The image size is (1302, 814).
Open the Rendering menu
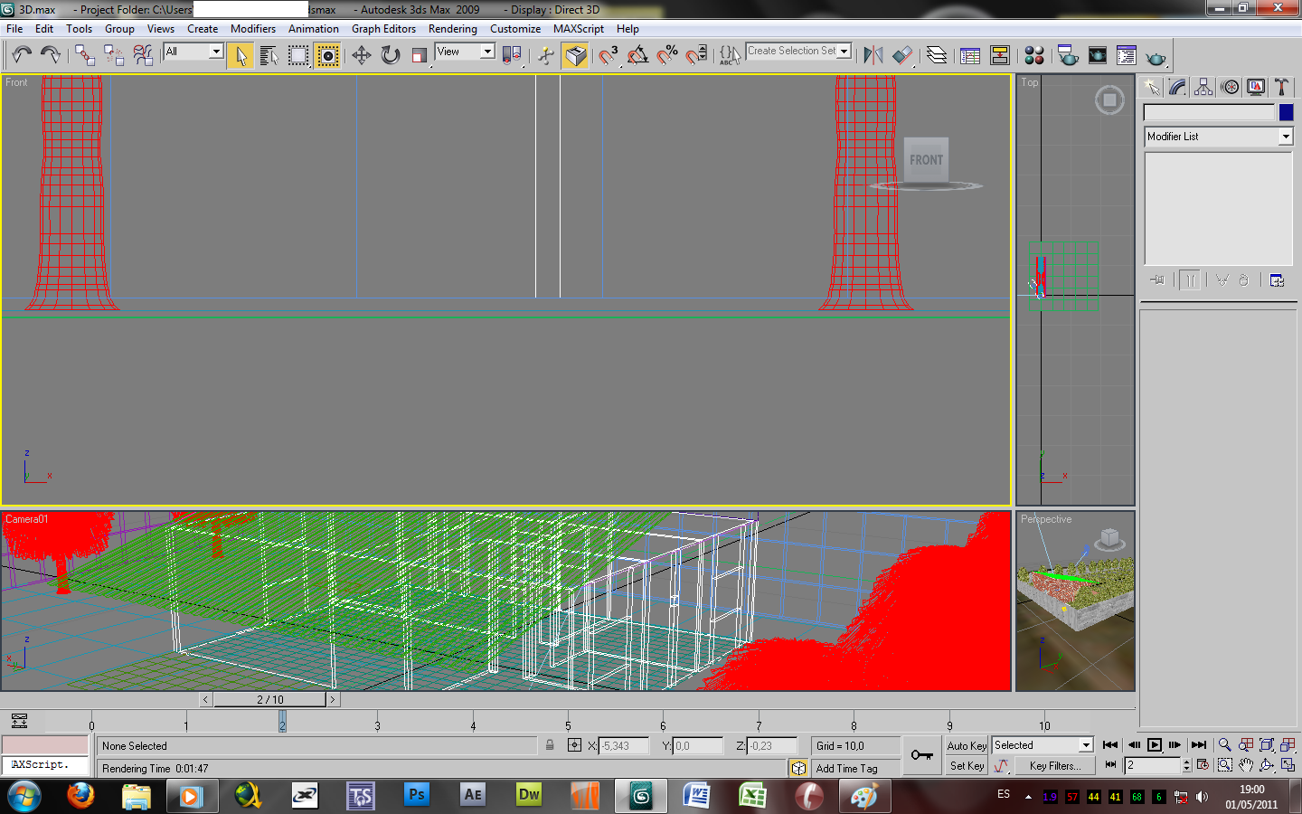pos(453,29)
